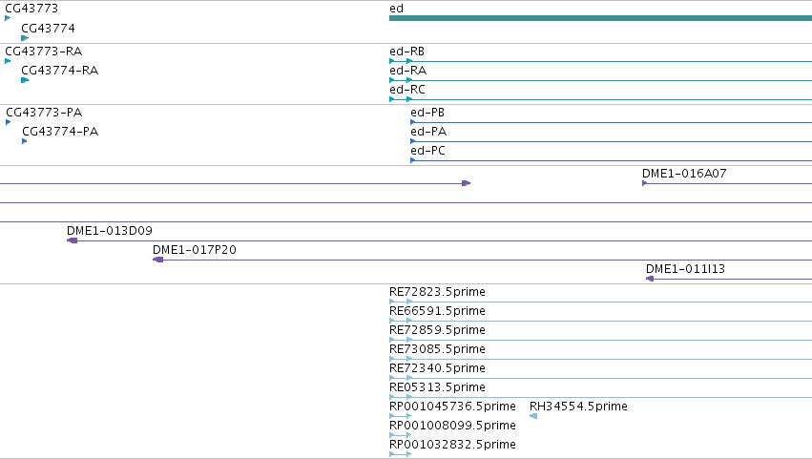Select the CG43773-RA transcript label

[x=44, y=52]
